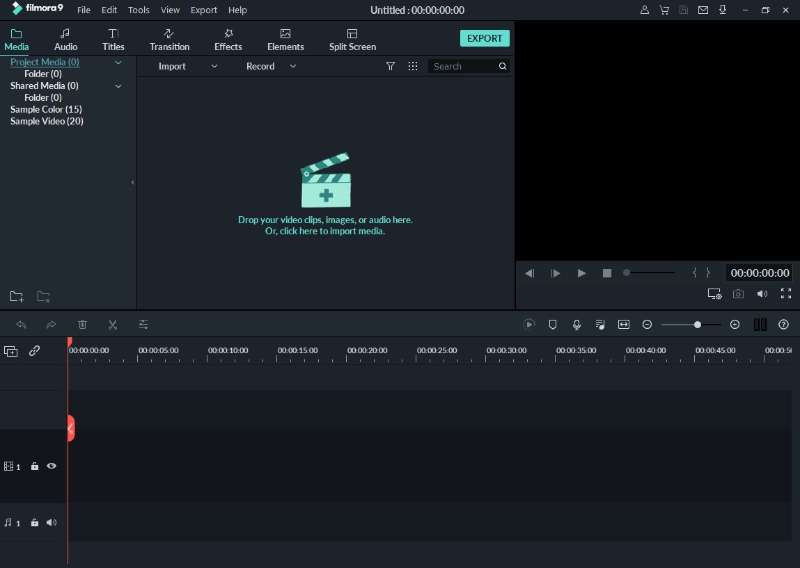Open the Record dropdown menu
This screenshot has width=800, height=568.
(x=292, y=66)
